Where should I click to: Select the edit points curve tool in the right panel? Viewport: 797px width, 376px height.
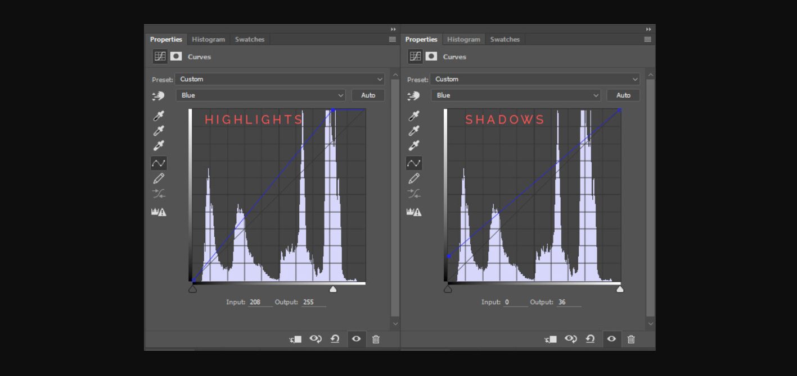[414, 163]
